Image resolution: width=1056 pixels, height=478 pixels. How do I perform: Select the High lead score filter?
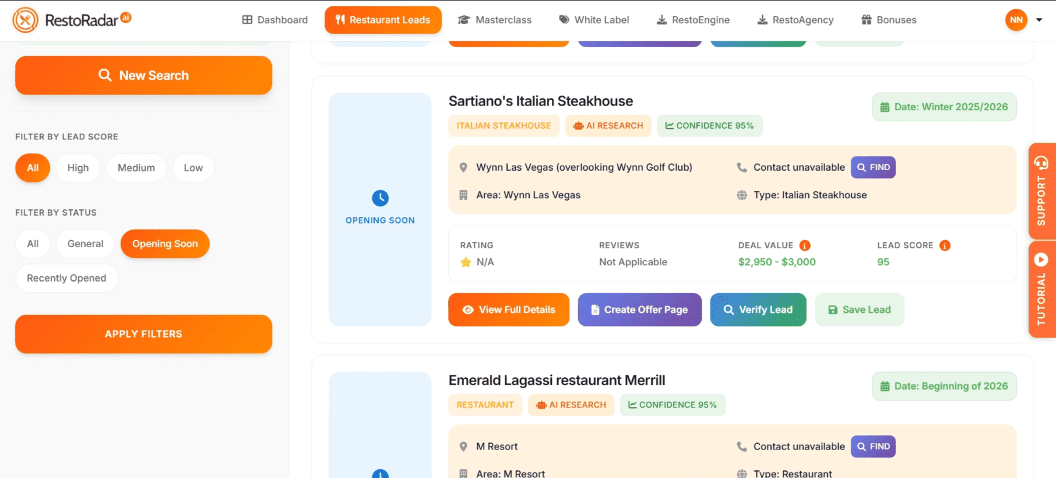[78, 168]
